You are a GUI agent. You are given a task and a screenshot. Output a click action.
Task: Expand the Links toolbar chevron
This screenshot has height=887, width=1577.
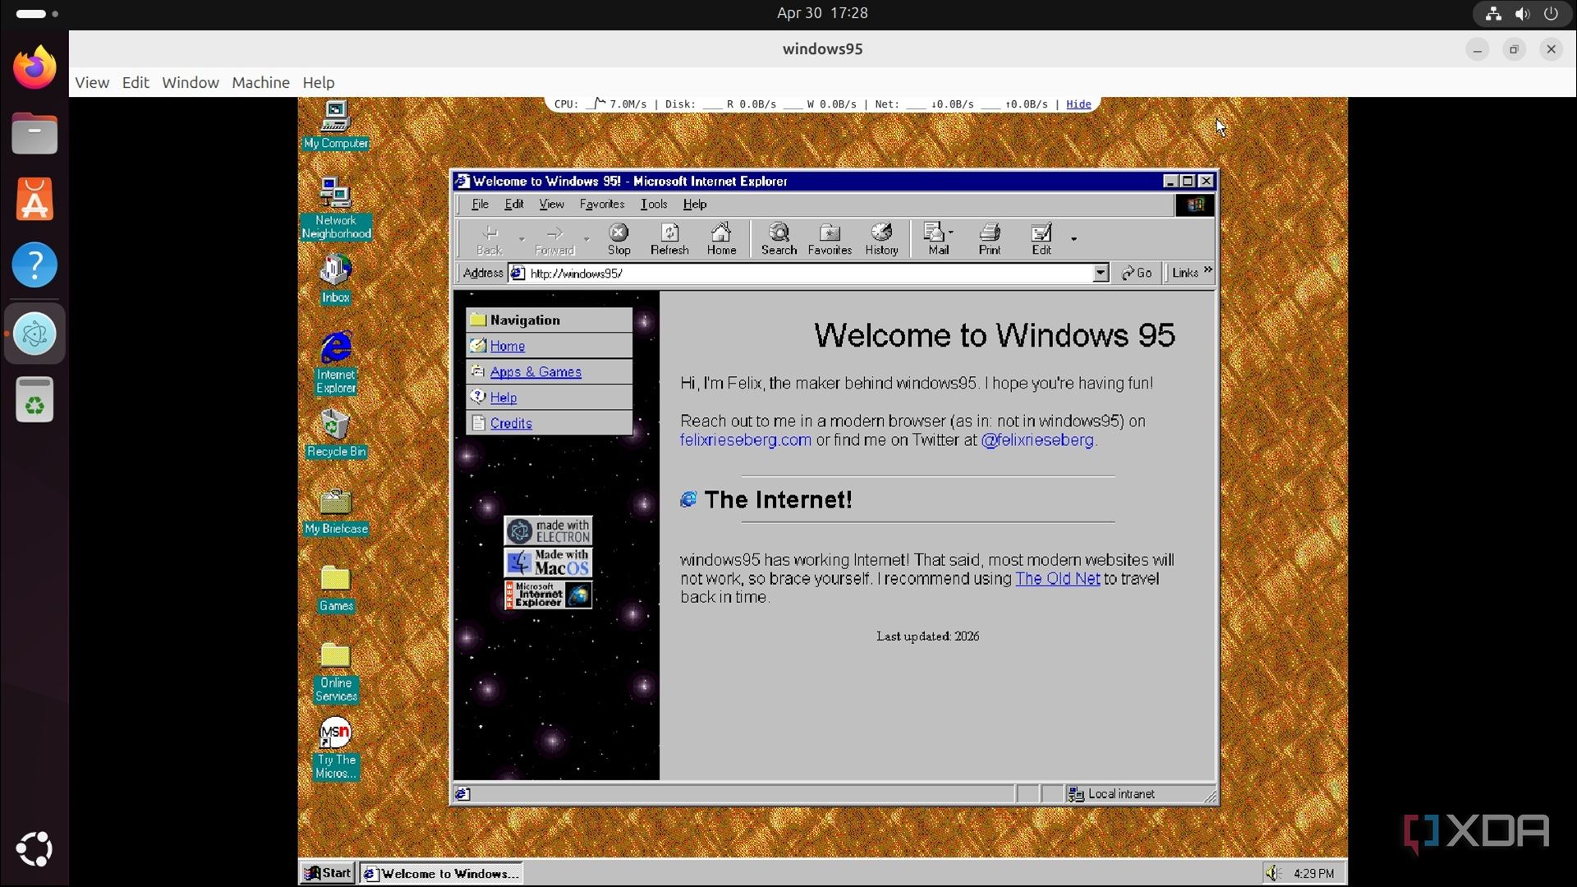(1208, 270)
